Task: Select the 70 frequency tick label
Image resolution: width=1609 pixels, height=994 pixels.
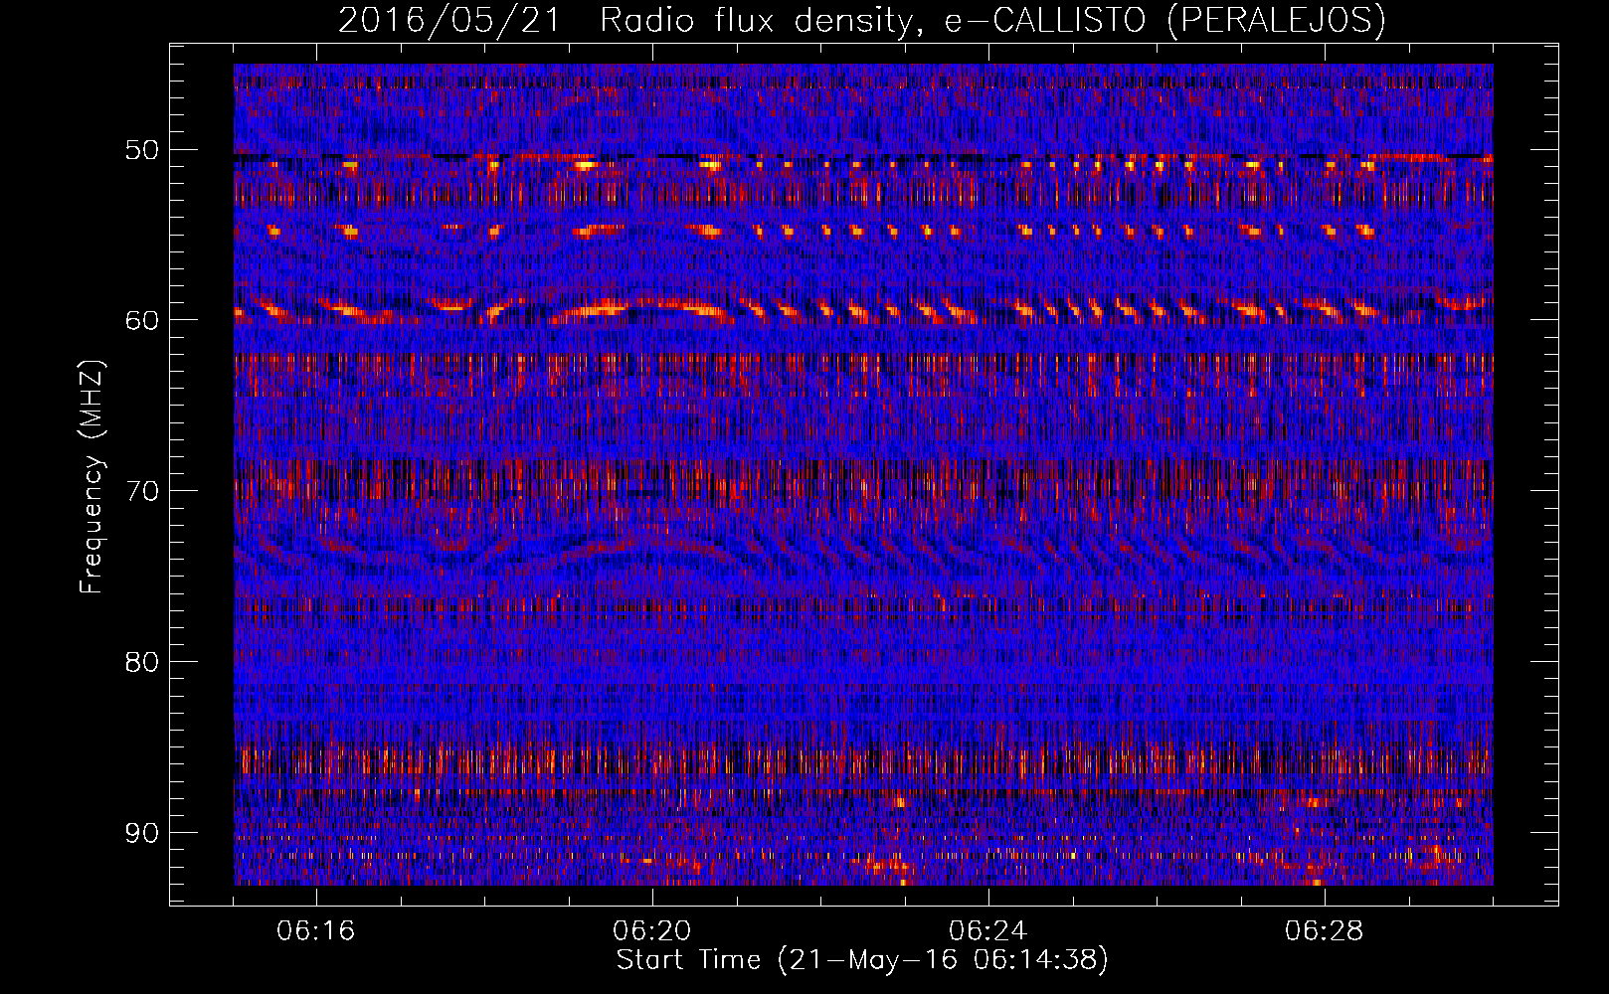Action: [x=141, y=491]
